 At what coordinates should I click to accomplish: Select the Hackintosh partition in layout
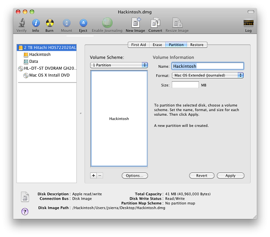[x=119, y=118]
